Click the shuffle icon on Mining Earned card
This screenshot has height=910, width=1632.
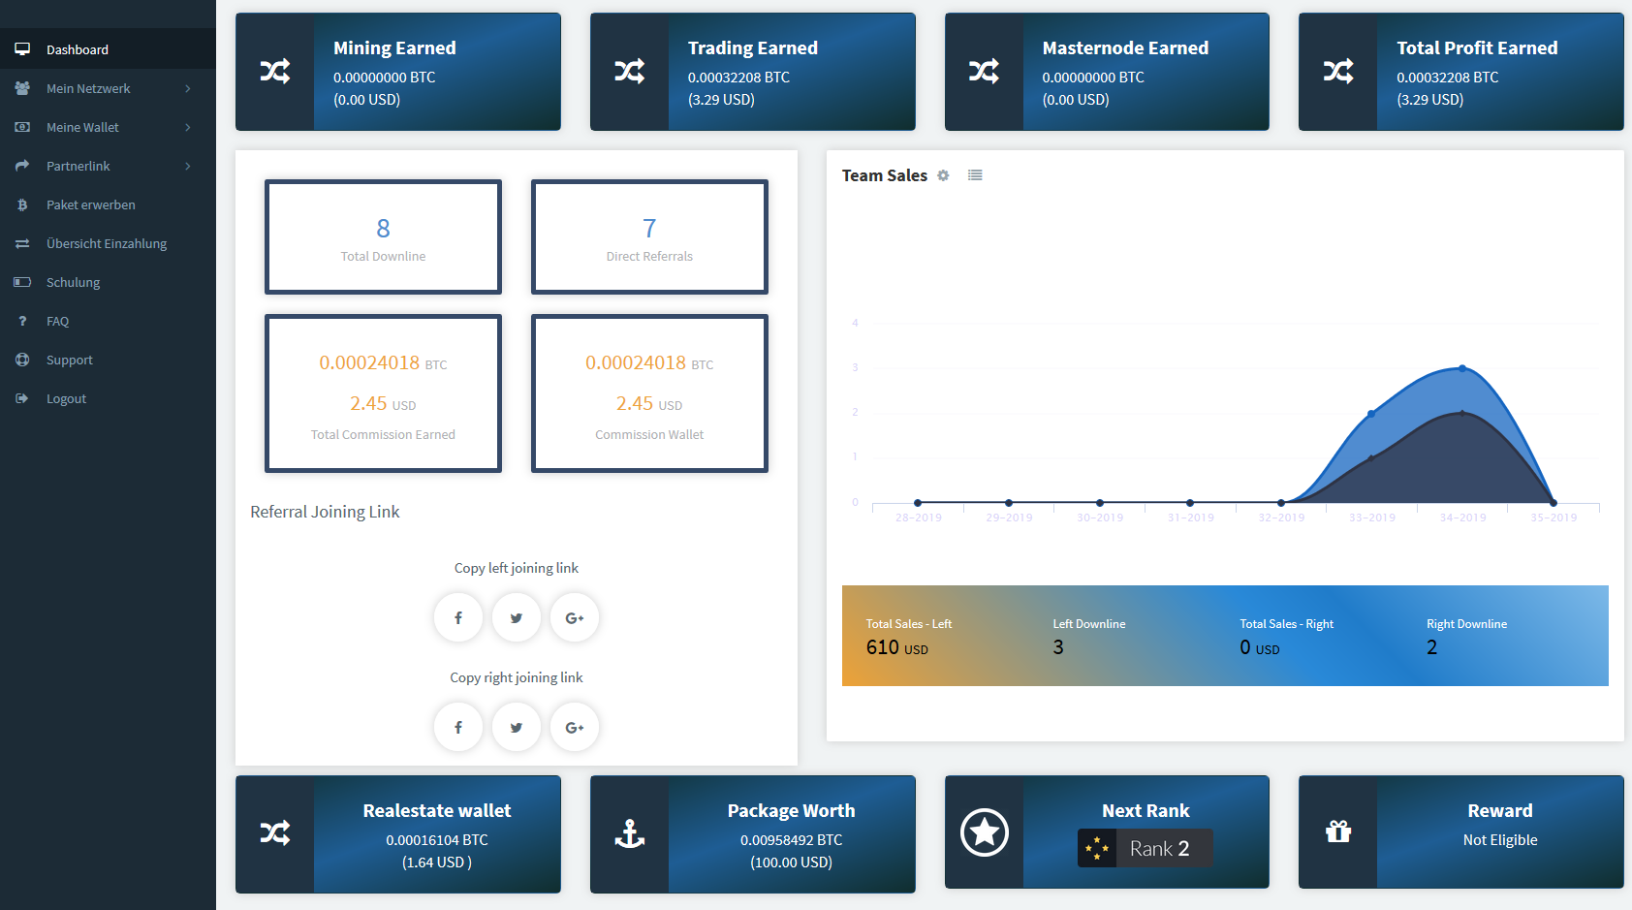(x=275, y=71)
